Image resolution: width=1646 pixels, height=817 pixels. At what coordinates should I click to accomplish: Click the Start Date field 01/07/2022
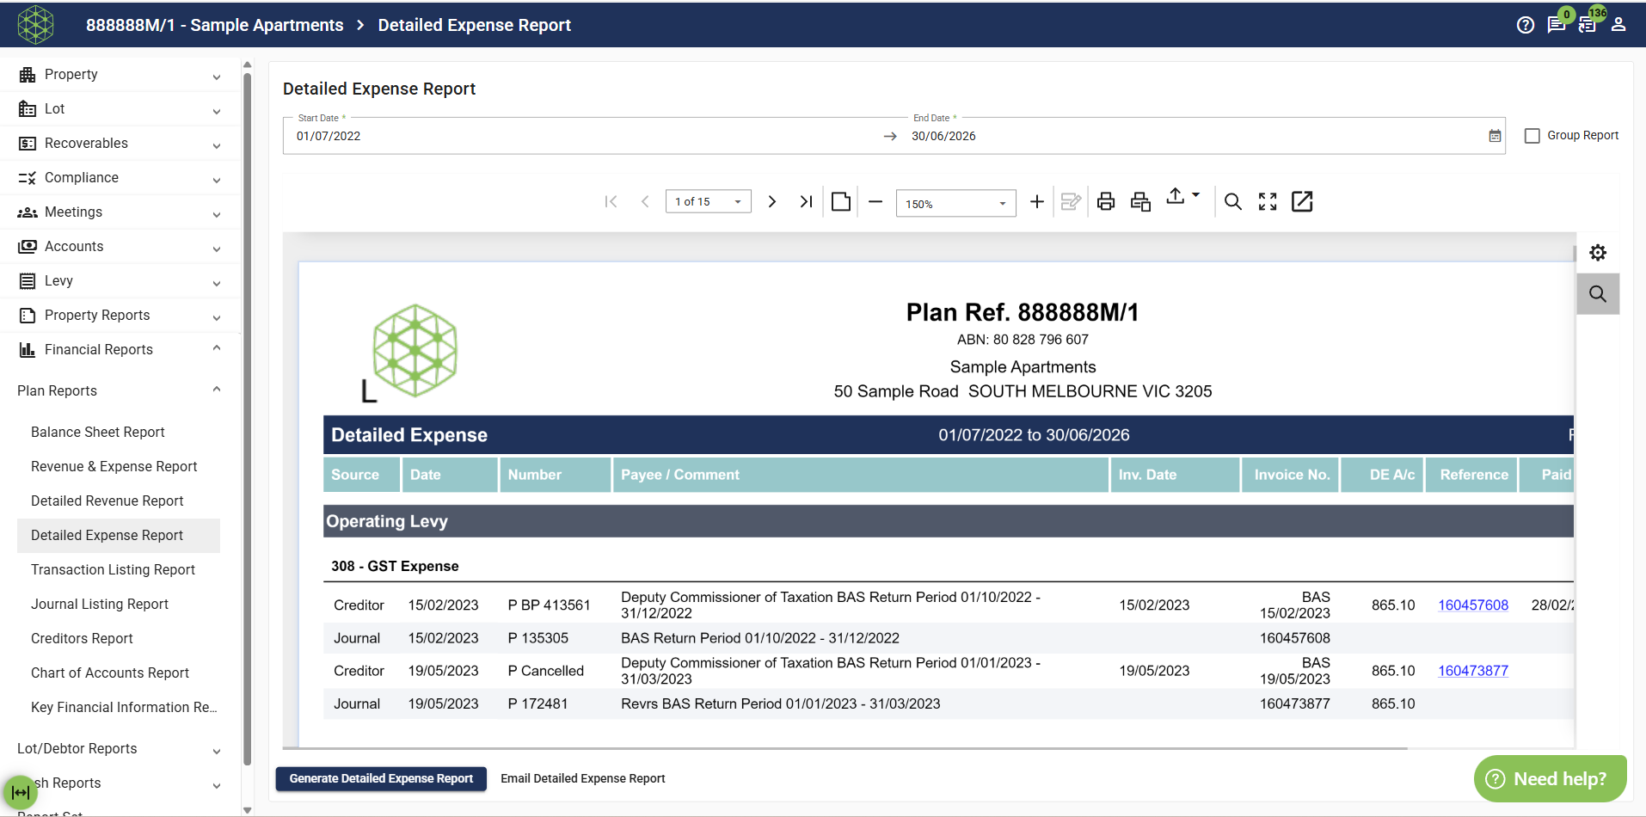(585, 136)
